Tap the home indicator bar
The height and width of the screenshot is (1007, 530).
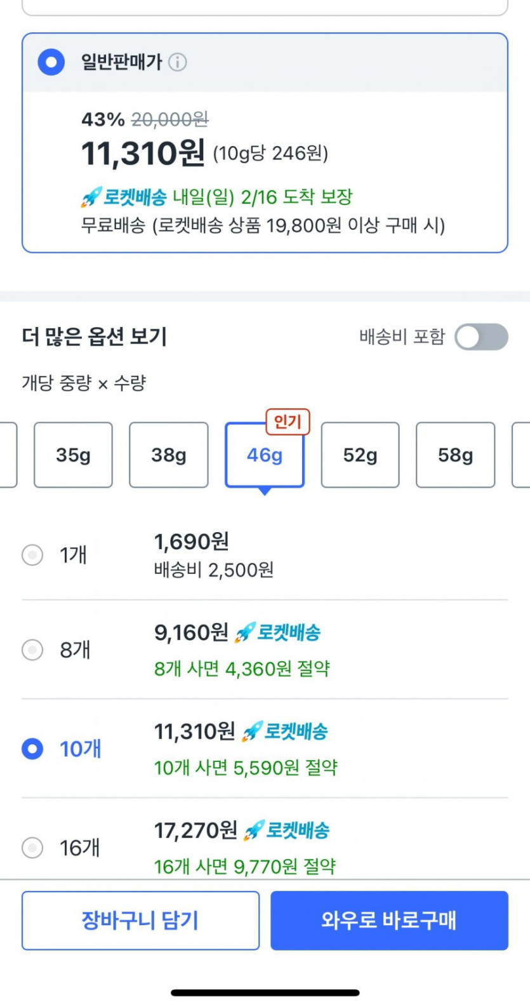265,992
